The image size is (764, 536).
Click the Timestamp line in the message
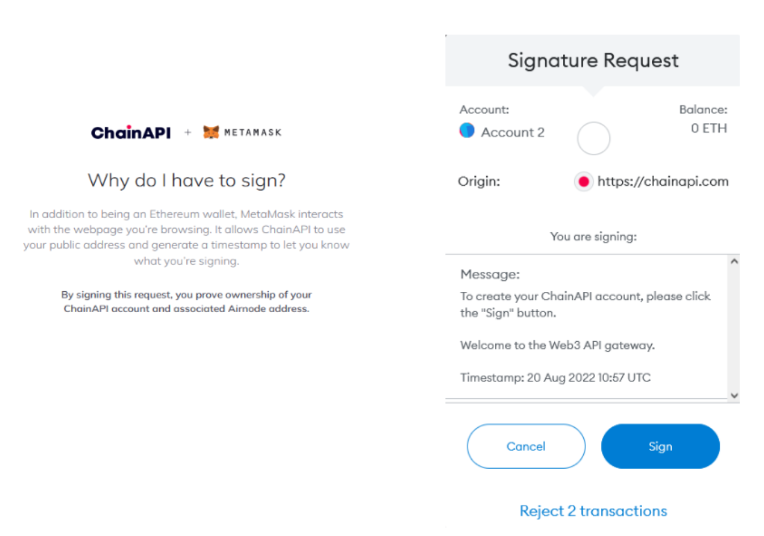[x=555, y=378]
